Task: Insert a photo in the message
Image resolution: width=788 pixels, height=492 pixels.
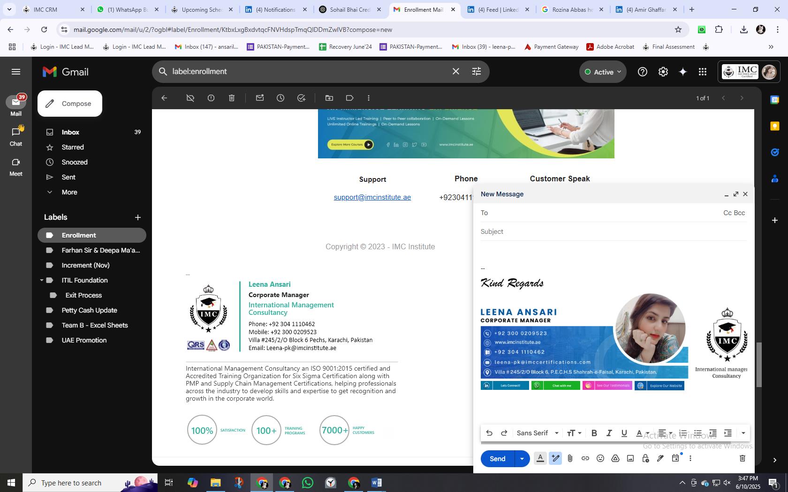Action: tap(630, 458)
